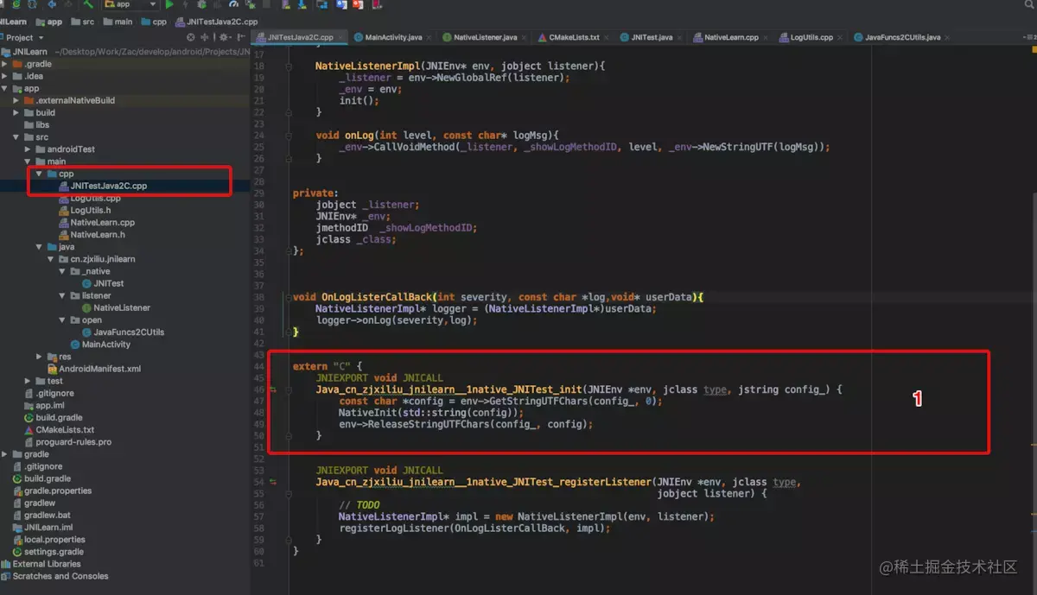Click the Debug app bug icon
Image resolution: width=1037 pixels, height=595 pixels.
click(200, 4)
